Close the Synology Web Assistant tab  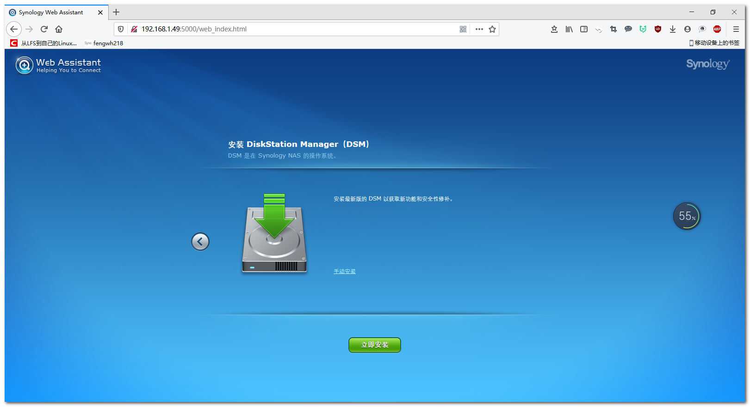point(100,12)
